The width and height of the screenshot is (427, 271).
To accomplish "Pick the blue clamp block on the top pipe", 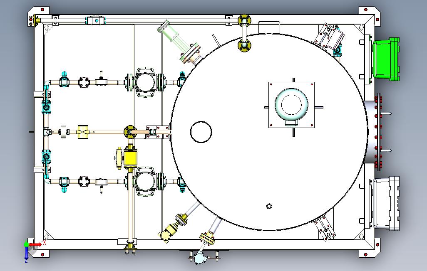I will coord(97,20).
